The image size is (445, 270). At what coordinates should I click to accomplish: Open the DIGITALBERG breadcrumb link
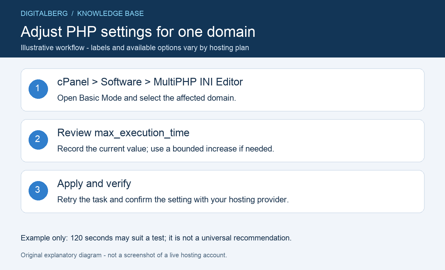[44, 14]
